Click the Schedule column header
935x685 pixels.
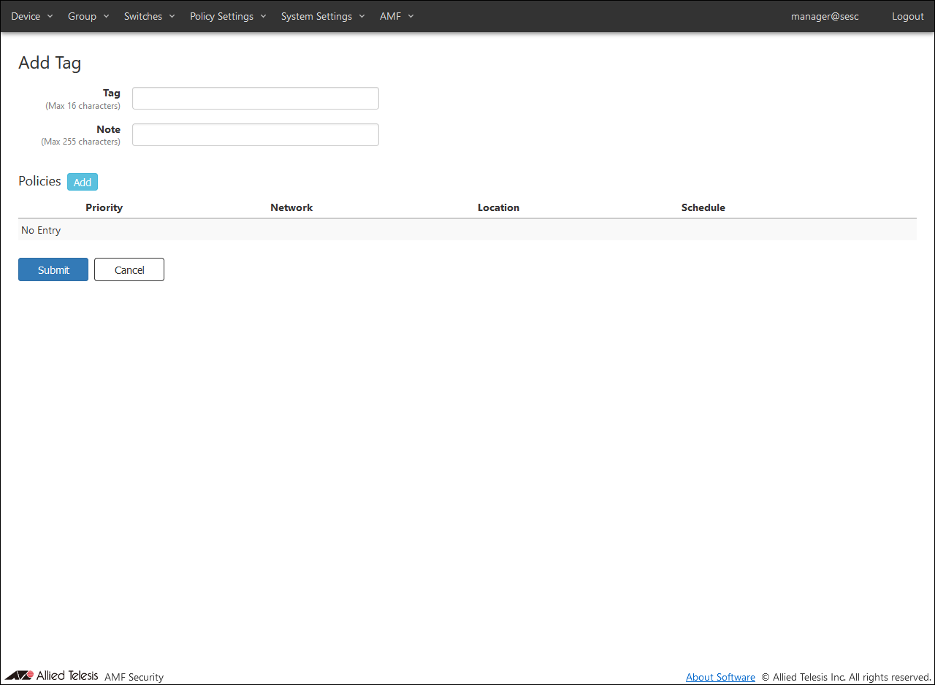point(703,207)
